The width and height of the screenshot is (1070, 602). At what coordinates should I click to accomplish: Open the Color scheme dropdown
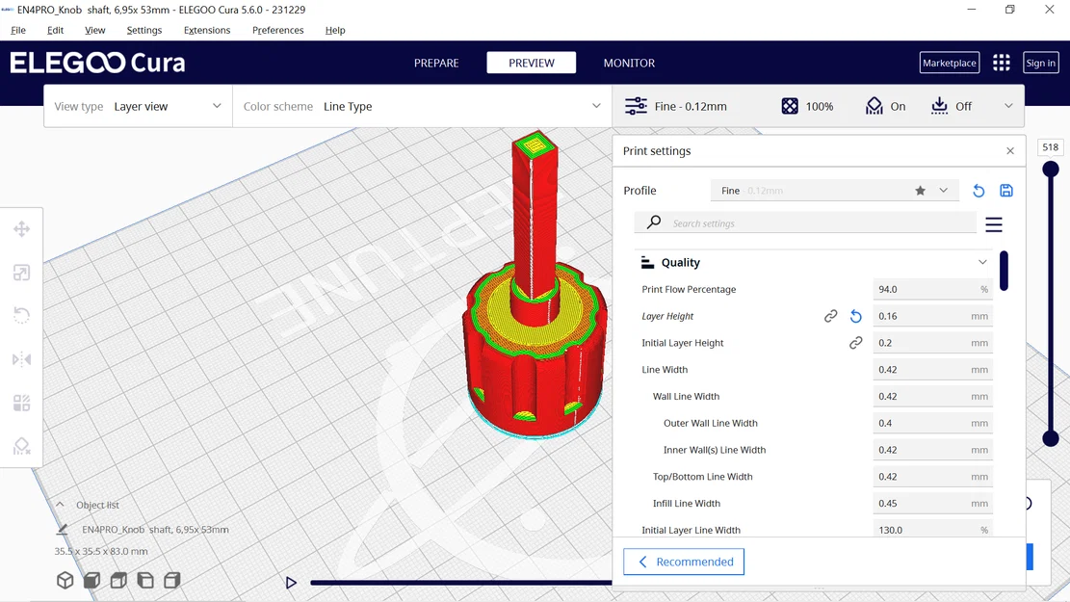tap(423, 106)
